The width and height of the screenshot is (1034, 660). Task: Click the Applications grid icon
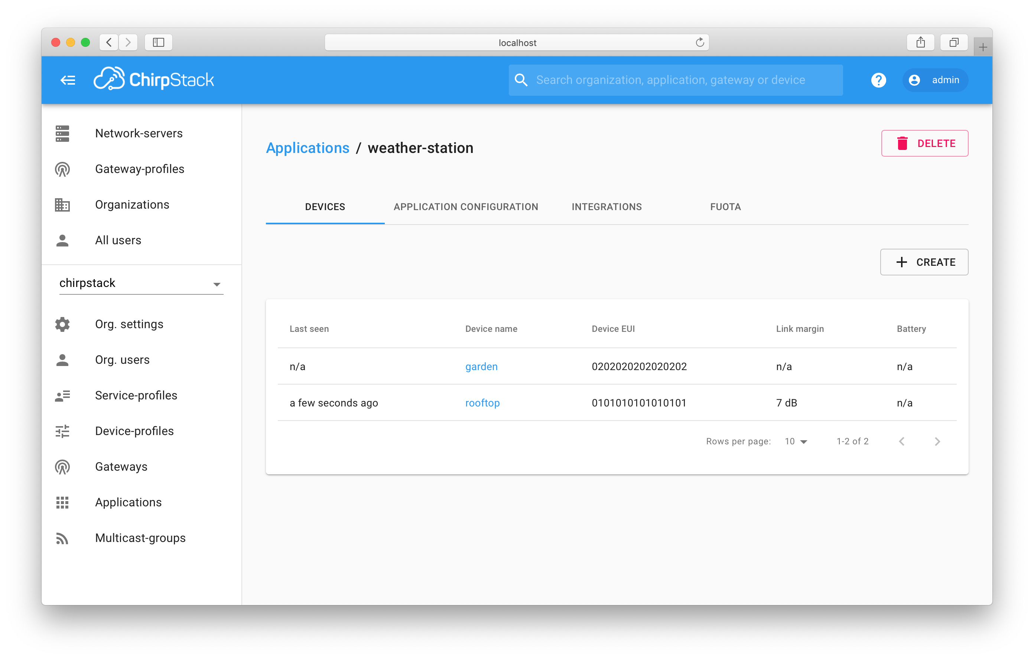(x=62, y=502)
